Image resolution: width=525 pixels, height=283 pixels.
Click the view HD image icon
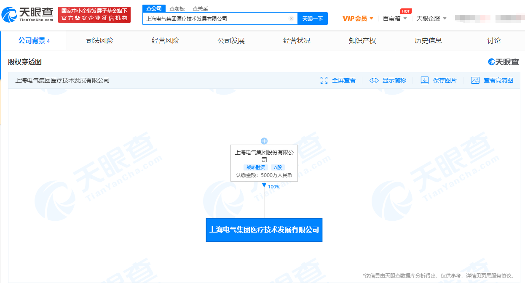tap(475, 80)
